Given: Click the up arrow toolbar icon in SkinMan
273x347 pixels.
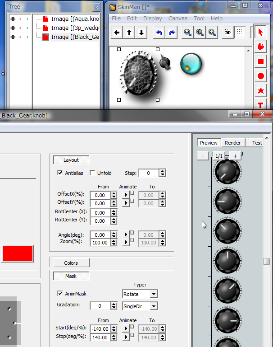Looking at the screenshot, I should click(x=129, y=33).
